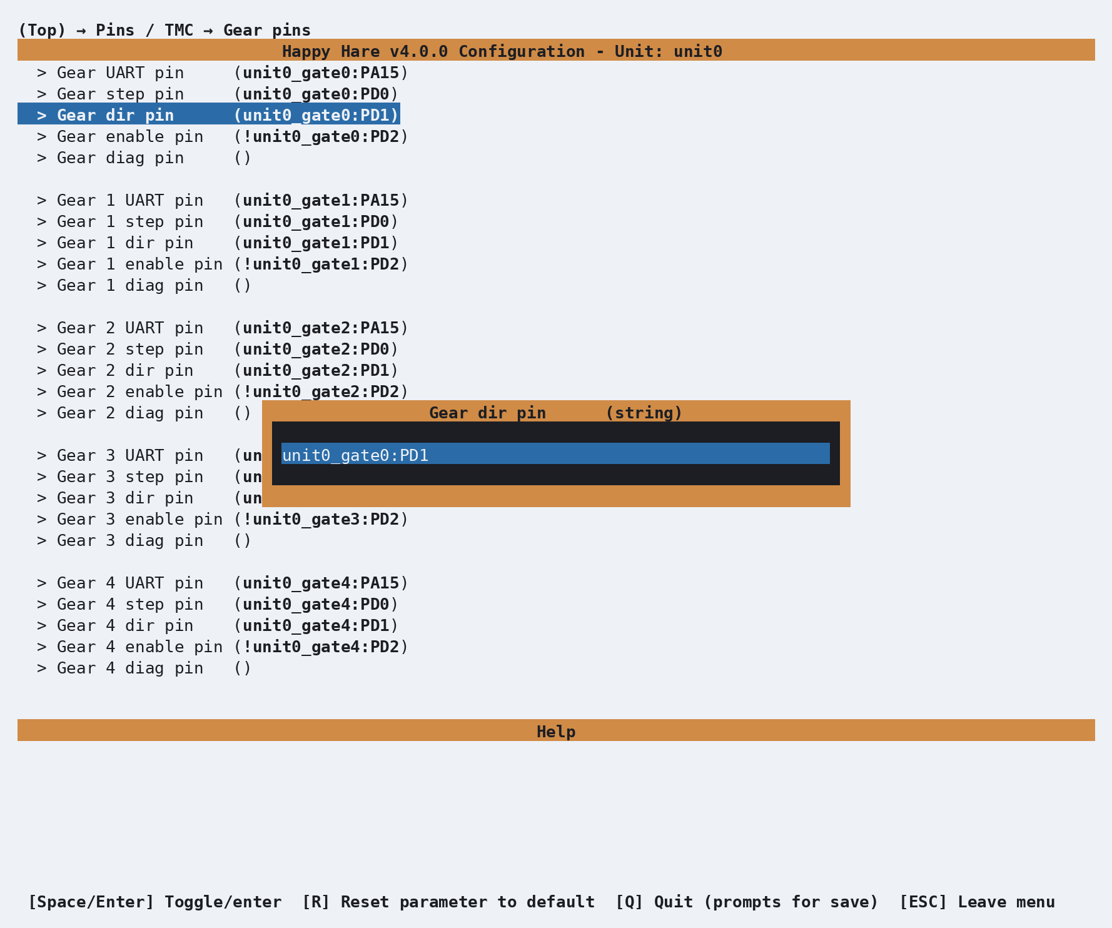Click the unit0_gate0:PA15 value
This screenshot has height=928, width=1112.
coord(321,73)
